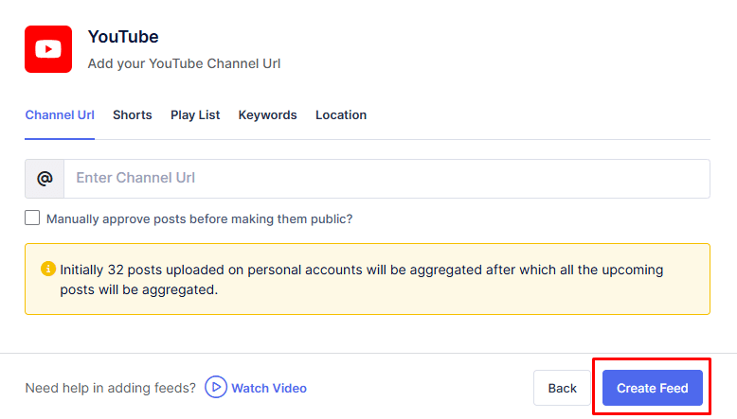This screenshot has height=419, width=737.
Task: Click the 'Add your YouTube Channel Url' subtitle
Action: pos(184,64)
